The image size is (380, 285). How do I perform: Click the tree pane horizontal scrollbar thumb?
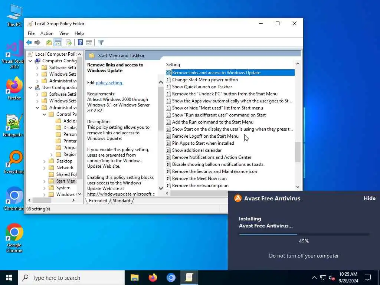coord(42,200)
